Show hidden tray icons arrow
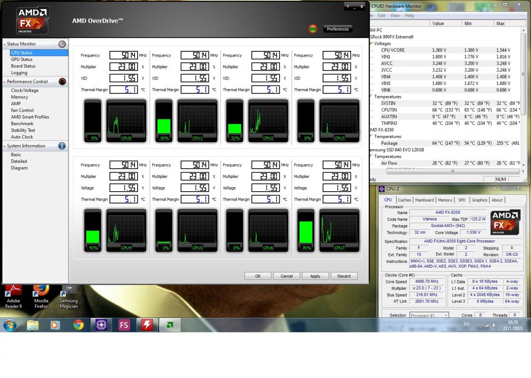 click(477, 325)
